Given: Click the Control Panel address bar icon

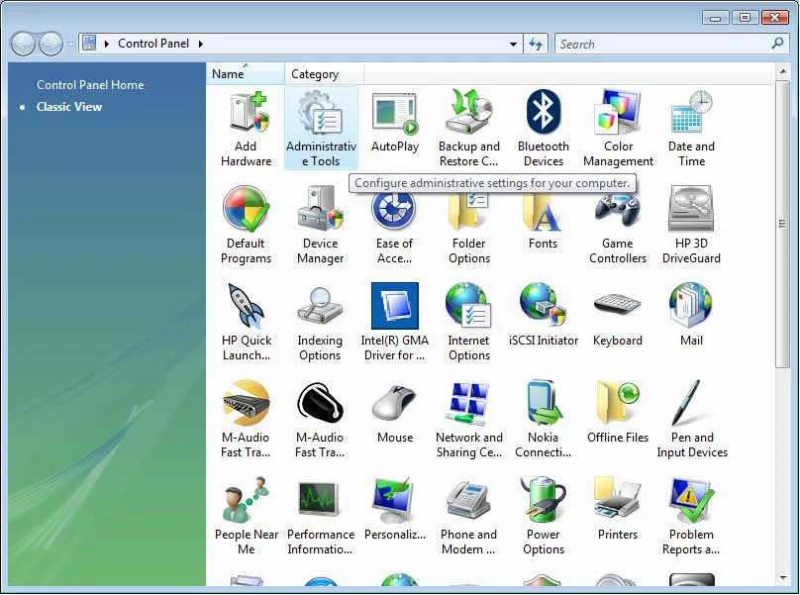Looking at the screenshot, I should pos(89,44).
